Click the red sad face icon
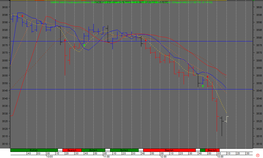The width and height of the screenshot is (263, 158). click(258, 155)
